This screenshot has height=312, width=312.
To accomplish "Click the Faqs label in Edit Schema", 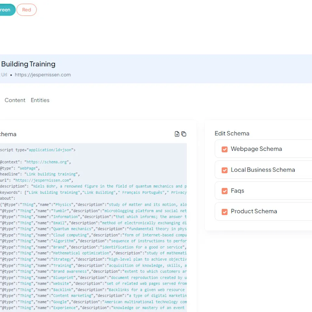I will 237,191.
